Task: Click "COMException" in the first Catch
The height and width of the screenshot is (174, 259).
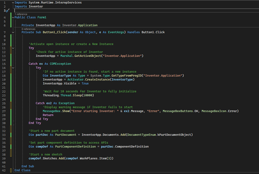Action: [60, 64]
